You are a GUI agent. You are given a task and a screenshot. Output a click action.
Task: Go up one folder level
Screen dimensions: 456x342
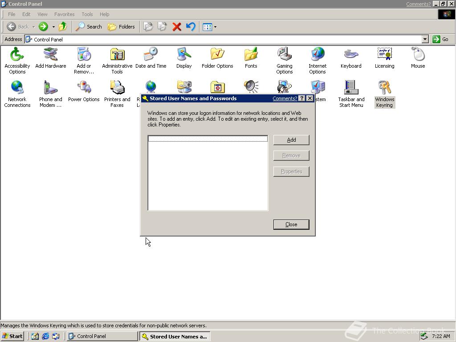pos(62,27)
